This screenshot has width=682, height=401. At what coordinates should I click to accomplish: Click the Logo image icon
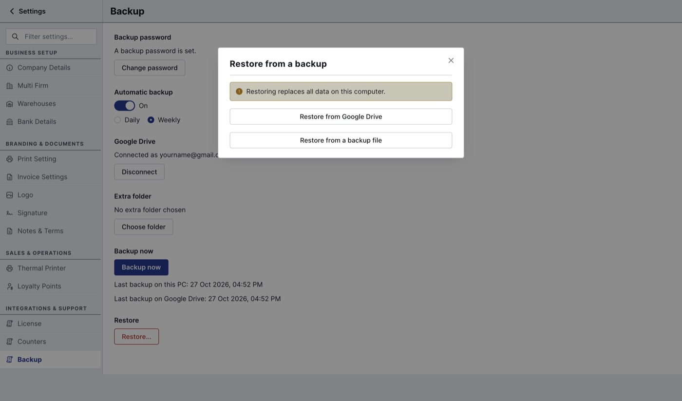(x=9, y=195)
